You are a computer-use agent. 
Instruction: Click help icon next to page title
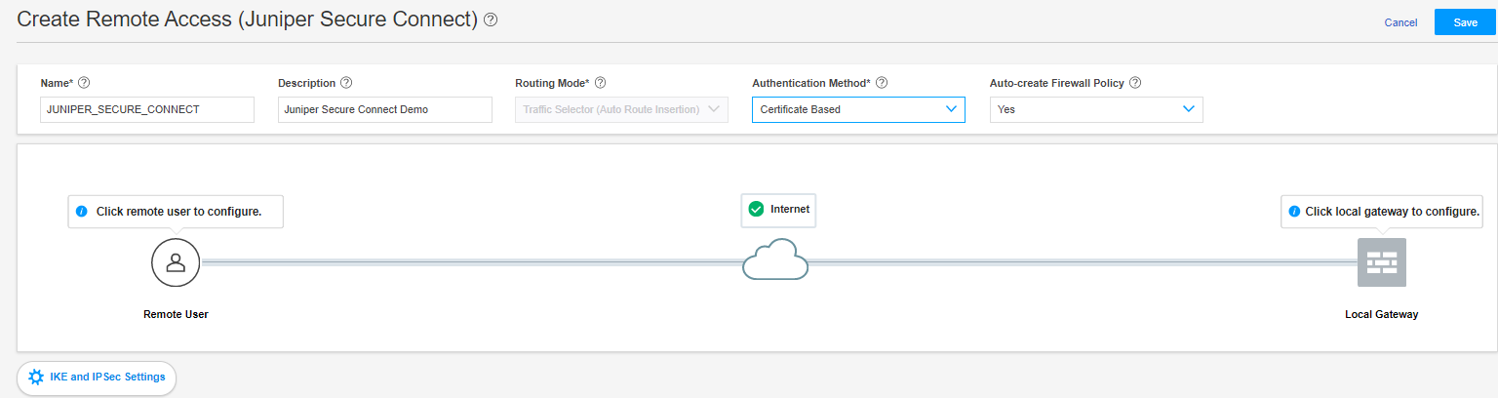(x=491, y=20)
